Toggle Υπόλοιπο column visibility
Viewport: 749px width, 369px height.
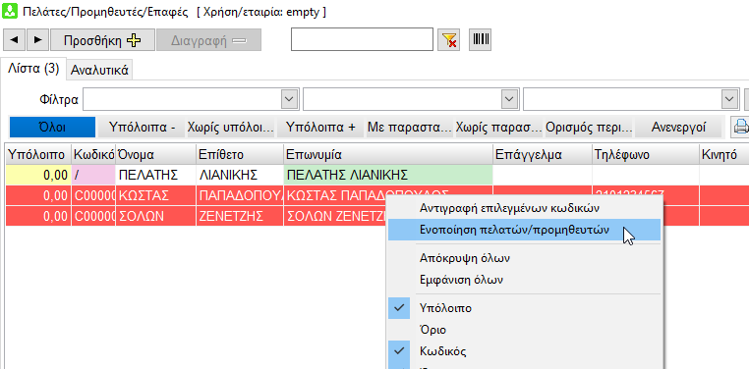coord(524,308)
